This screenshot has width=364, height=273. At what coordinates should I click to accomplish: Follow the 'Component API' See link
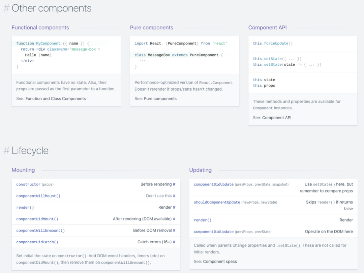click(x=277, y=118)
